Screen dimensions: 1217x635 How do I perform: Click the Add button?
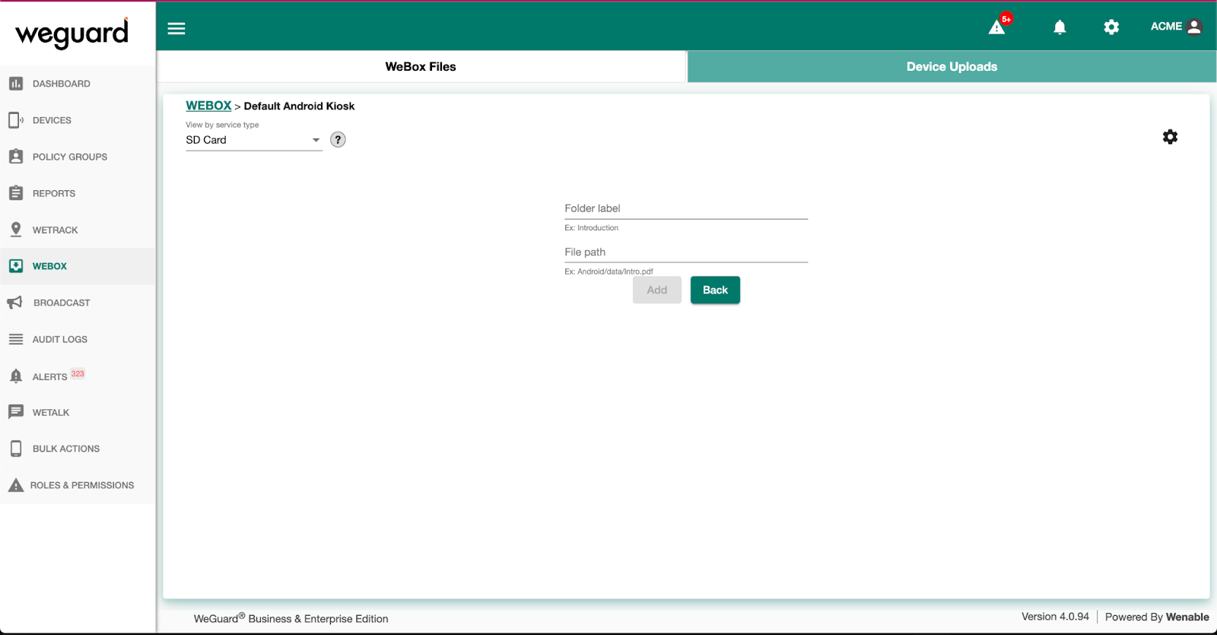click(657, 290)
